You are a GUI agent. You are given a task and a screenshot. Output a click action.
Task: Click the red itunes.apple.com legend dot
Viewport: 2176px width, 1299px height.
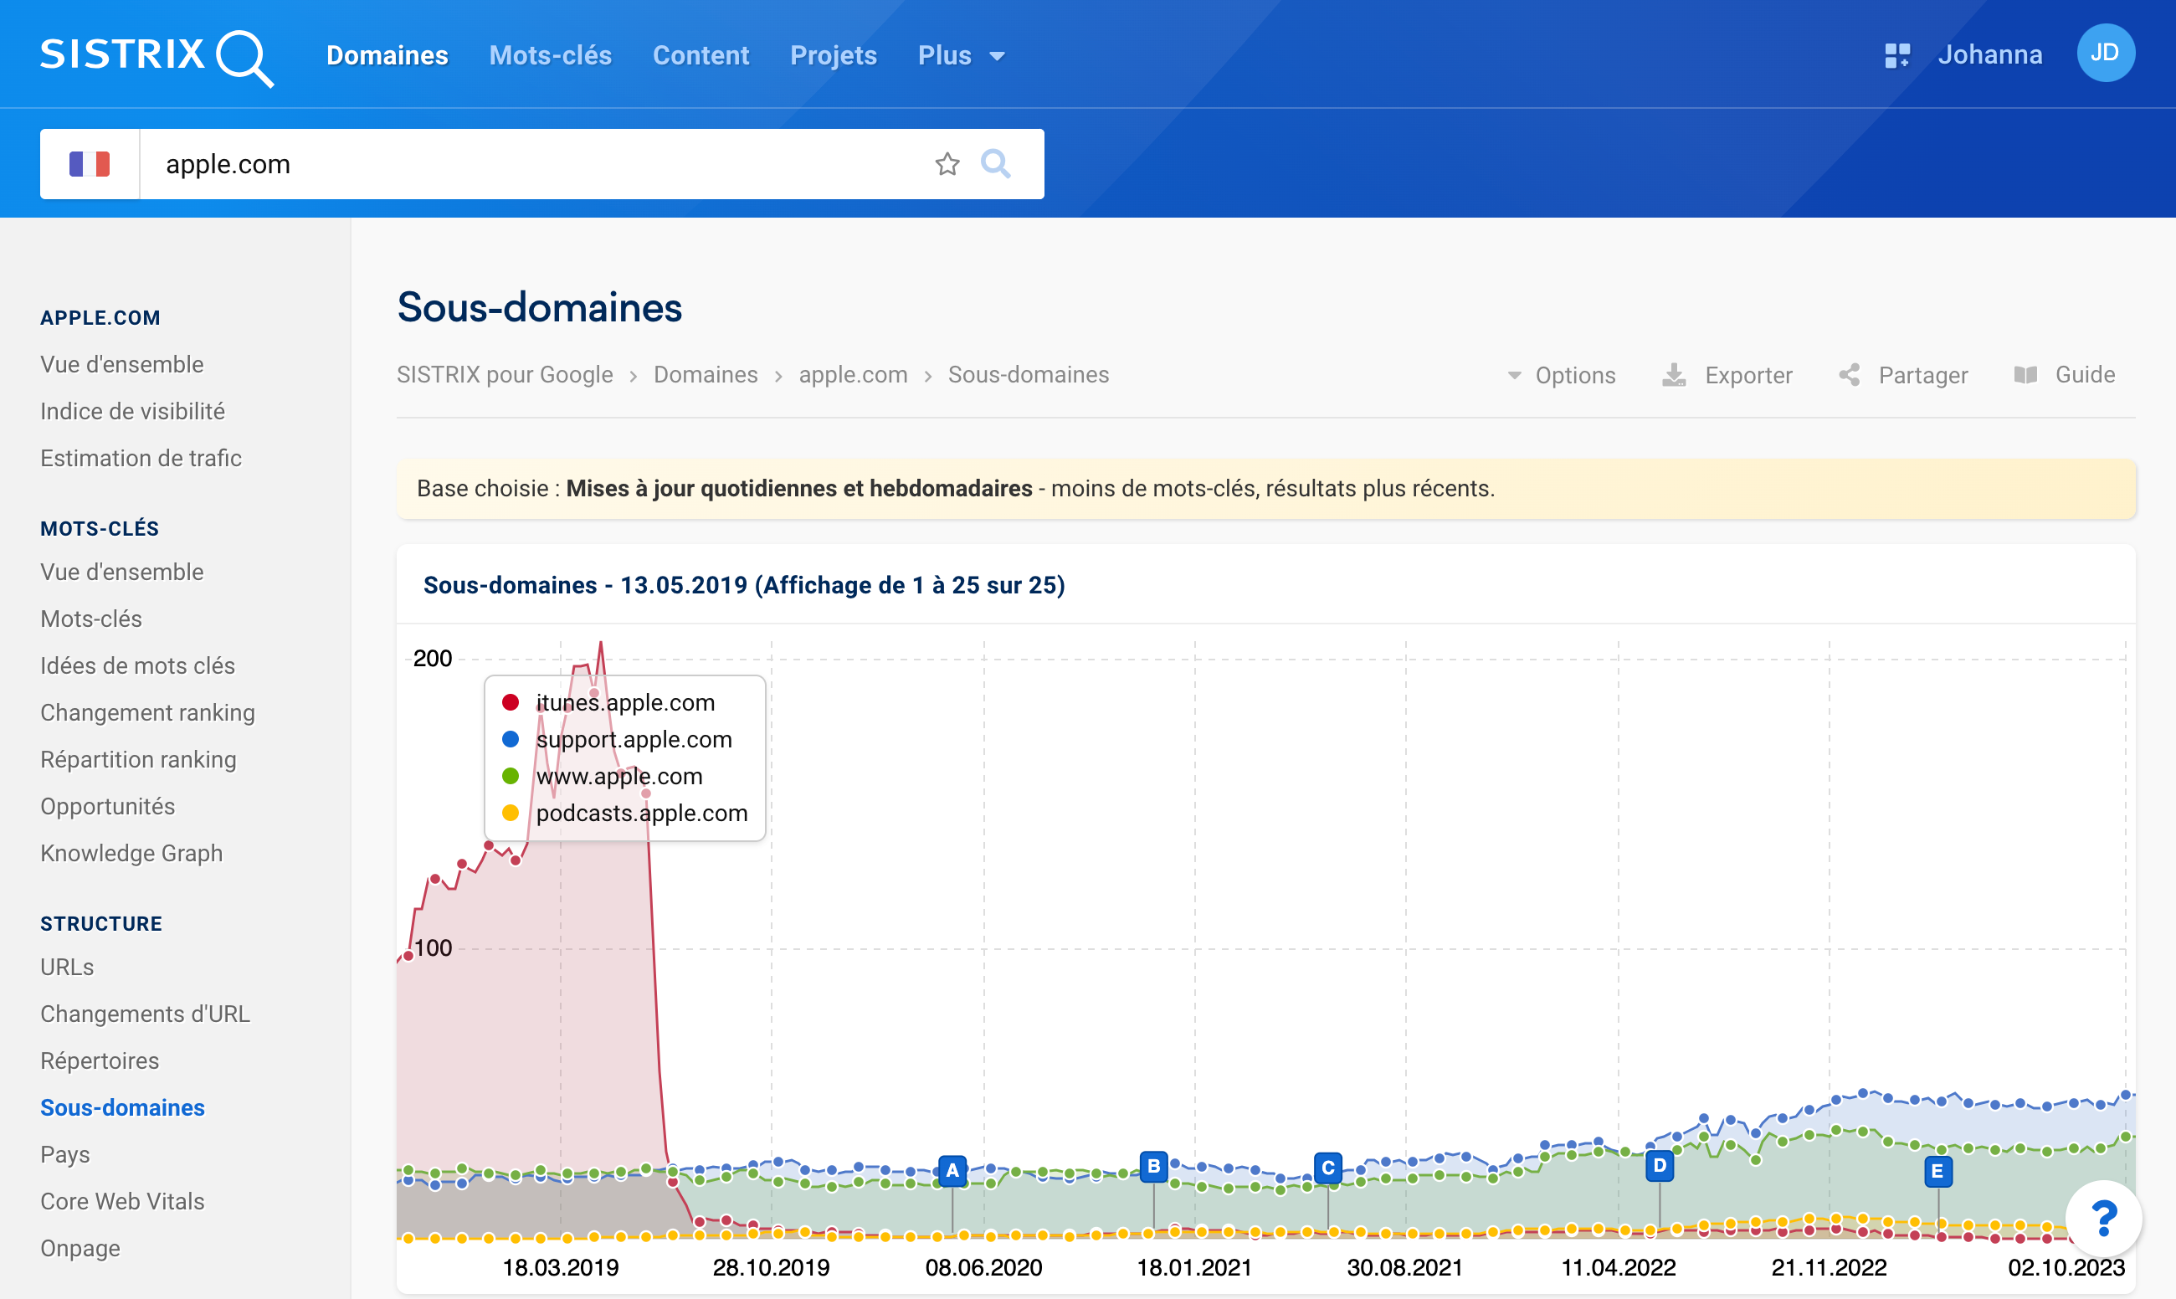point(511,702)
